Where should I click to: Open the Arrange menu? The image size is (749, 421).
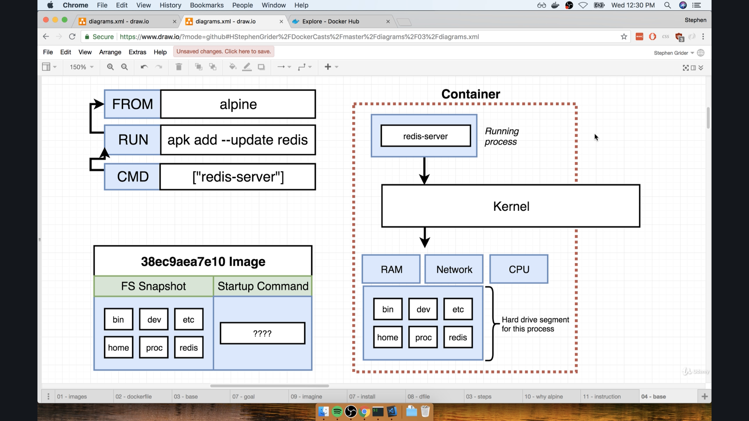pyautogui.click(x=110, y=52)
